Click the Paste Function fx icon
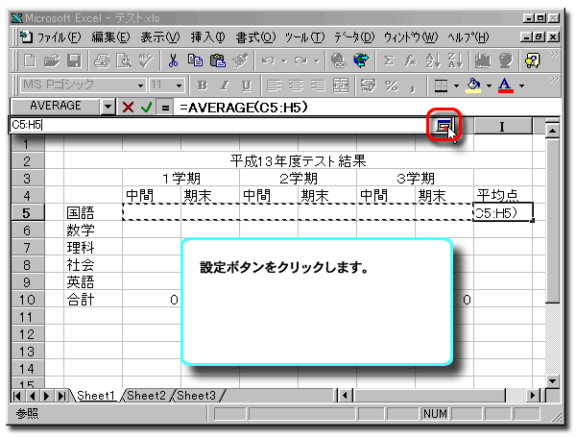 point(410,61)
